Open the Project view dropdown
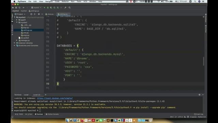 tap(20, 14)
